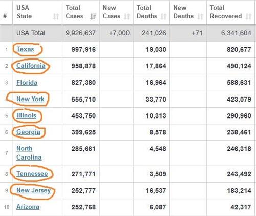
Task: Open the North Carolina link
Action: (29, 153)
